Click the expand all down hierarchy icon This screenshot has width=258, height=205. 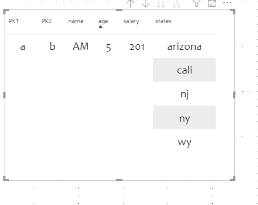coord(176,3)
